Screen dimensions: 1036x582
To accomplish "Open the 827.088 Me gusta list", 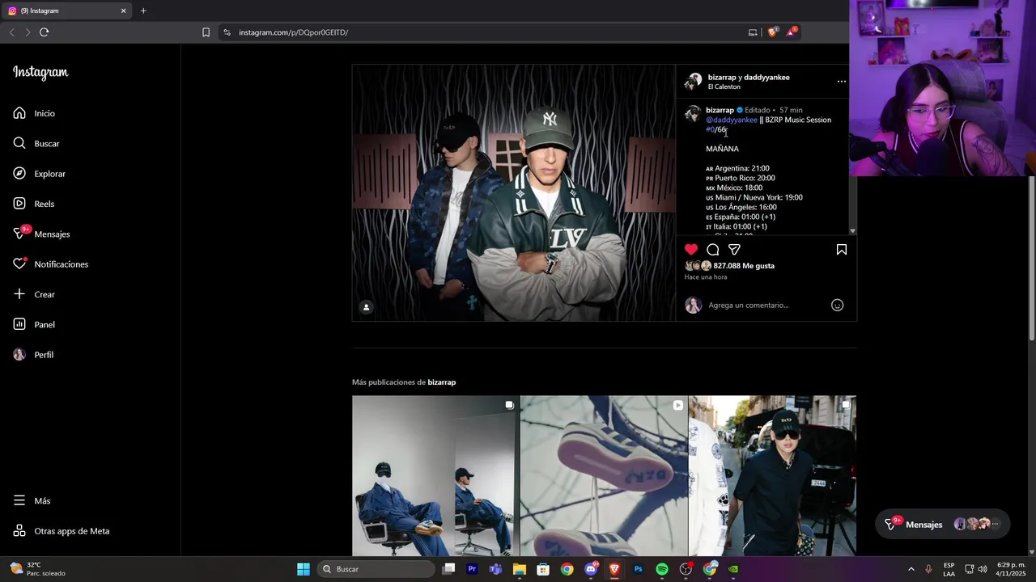I will click(744, 266).
